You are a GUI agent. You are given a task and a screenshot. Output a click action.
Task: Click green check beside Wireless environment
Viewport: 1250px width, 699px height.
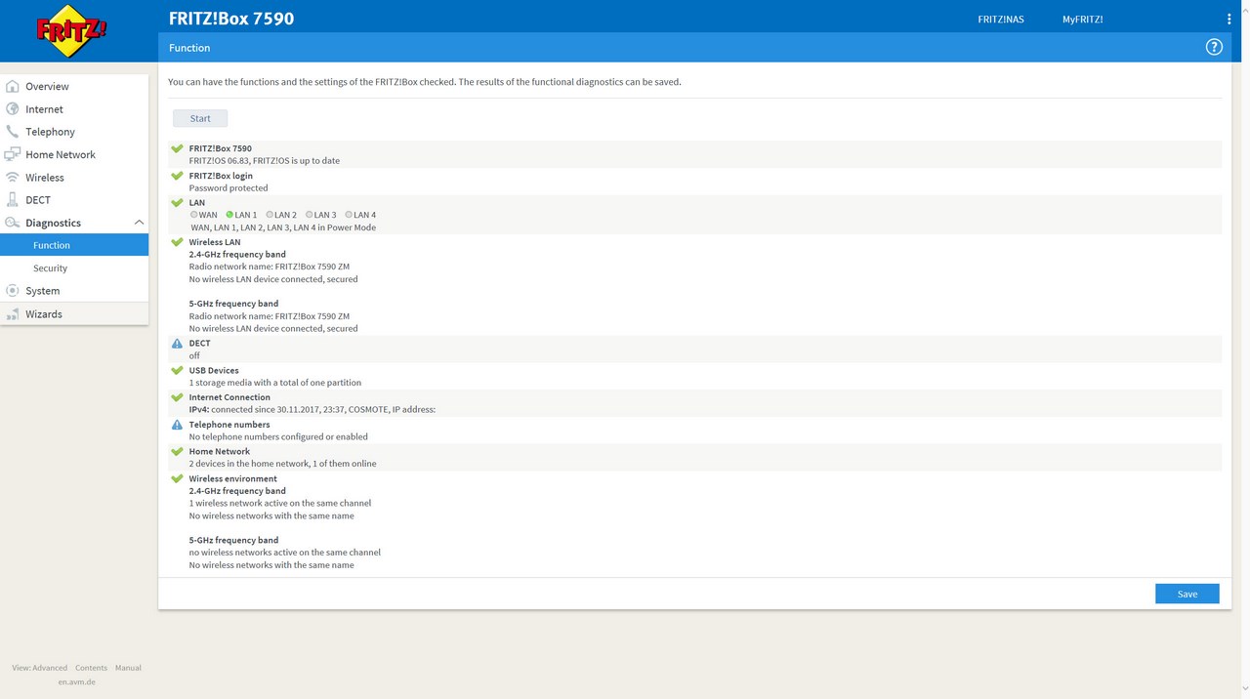pyautogui.click(x=177, y=479)
